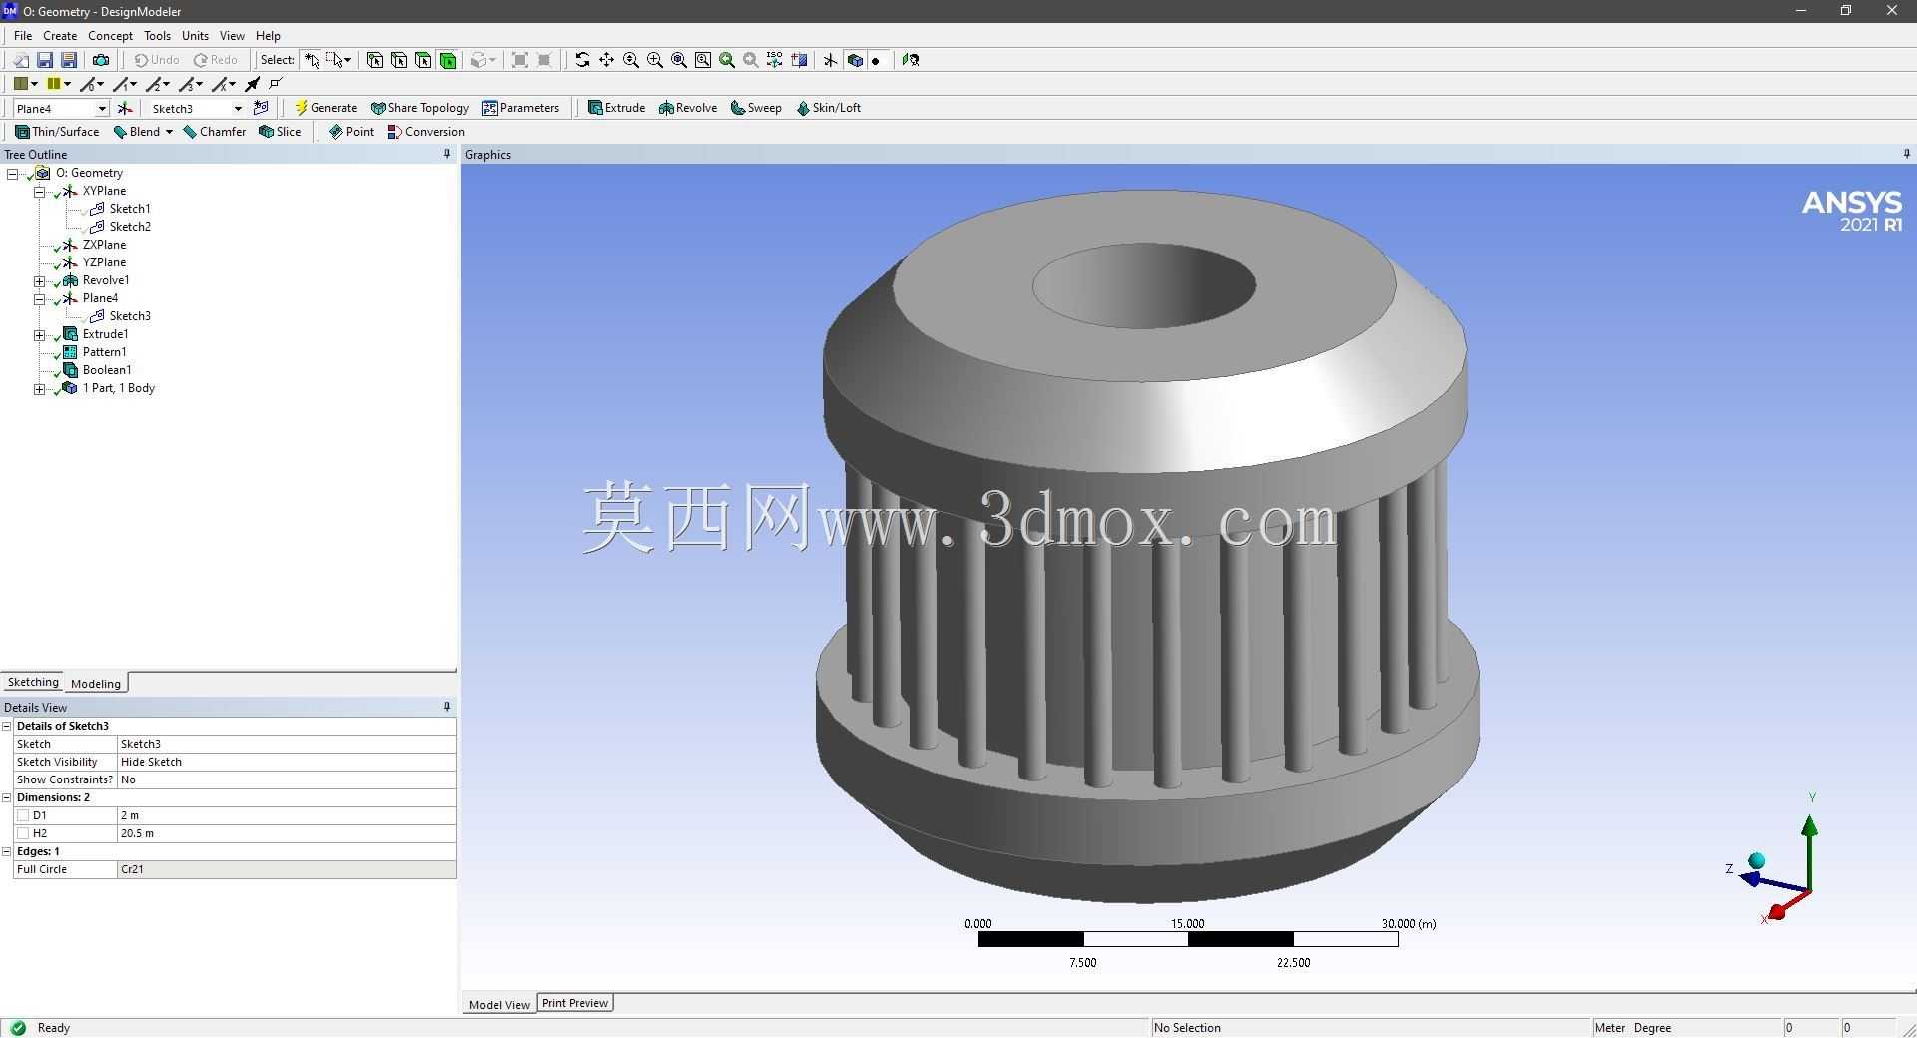Click the Sweep tool
1917x1038 pixels.
(x=756, y=108)
